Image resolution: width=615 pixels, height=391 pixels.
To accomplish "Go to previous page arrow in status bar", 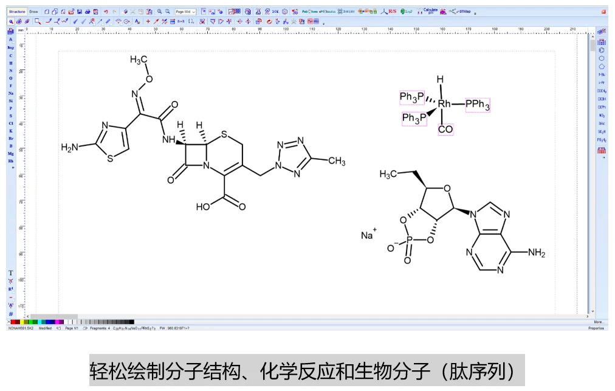I will point(58,328).
